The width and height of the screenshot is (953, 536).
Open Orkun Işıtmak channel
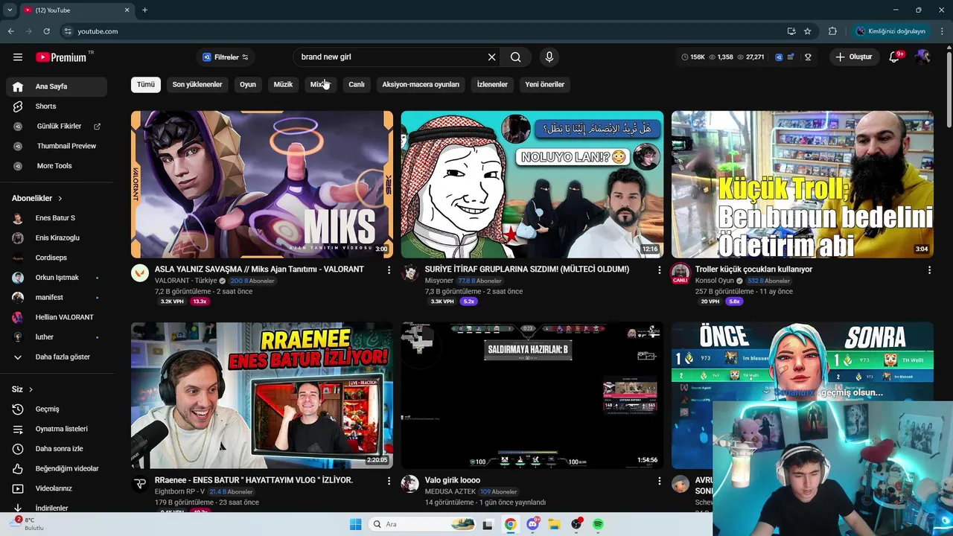point(57,278)
